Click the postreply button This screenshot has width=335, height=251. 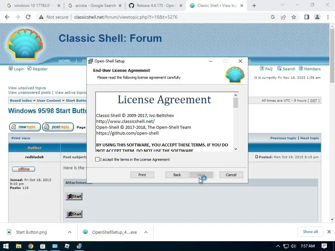coord(58,127)
